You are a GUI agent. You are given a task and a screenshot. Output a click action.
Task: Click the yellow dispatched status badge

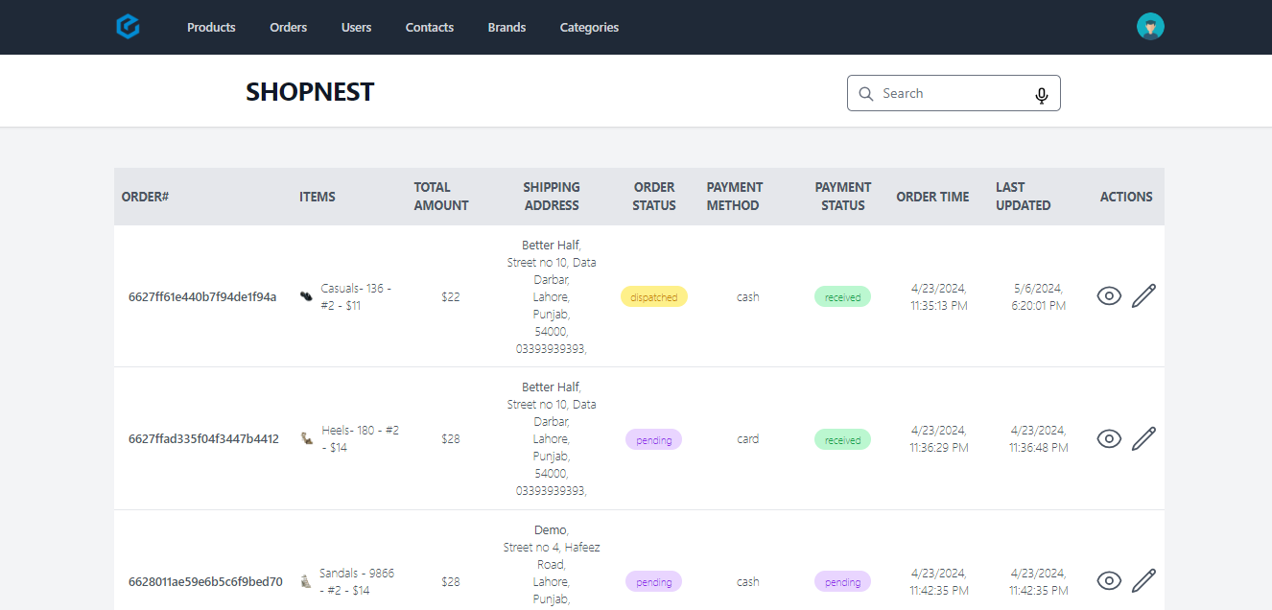coord(654,297)
